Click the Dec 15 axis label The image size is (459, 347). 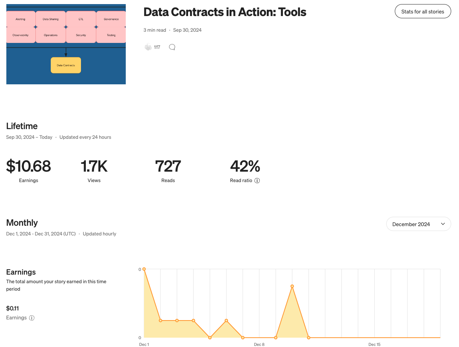pyautogui.click(x=374, y=344)
